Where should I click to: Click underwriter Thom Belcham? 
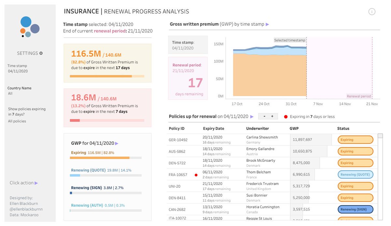tap(258, 172)
